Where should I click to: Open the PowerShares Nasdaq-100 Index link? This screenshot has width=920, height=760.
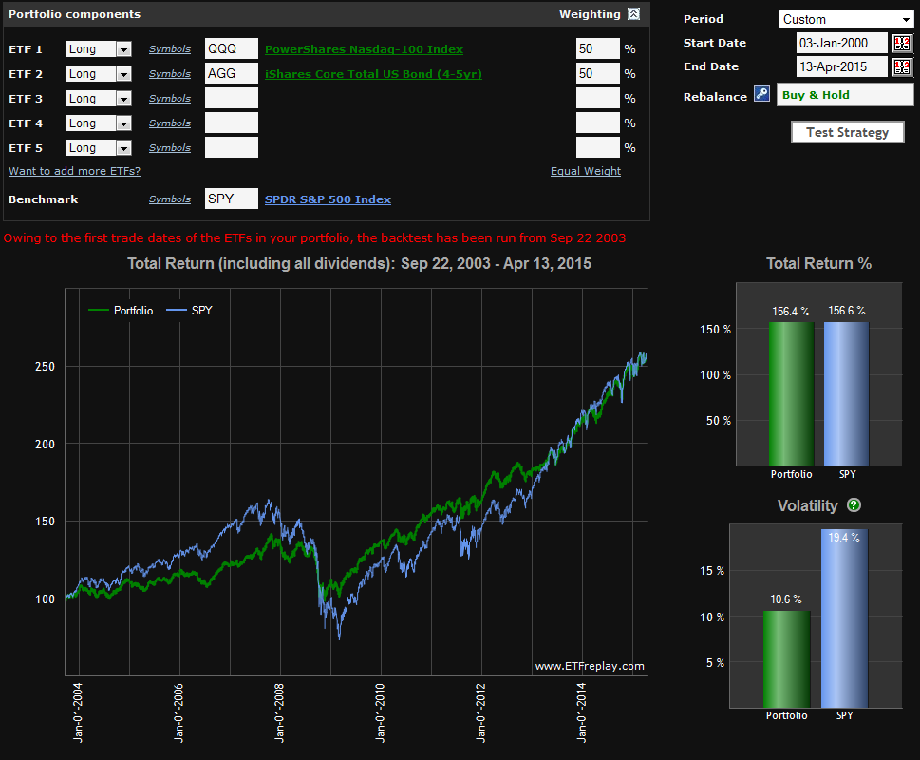pos(364,49)
